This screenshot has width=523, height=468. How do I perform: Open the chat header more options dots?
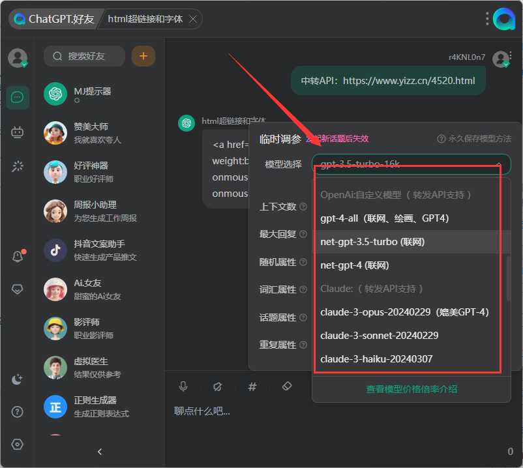[511, 55]
